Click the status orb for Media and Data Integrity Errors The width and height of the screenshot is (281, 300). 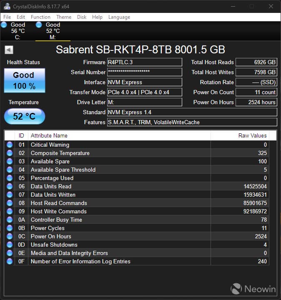(10, 253)
